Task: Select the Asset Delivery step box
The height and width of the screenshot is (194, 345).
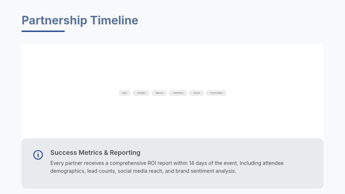Action: [178, 93]
